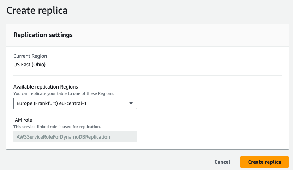Click the AWSServiceRoleForDynamoDBReplication role name text
The width and height of the screenshot is (293, 170).
(64, 136)
